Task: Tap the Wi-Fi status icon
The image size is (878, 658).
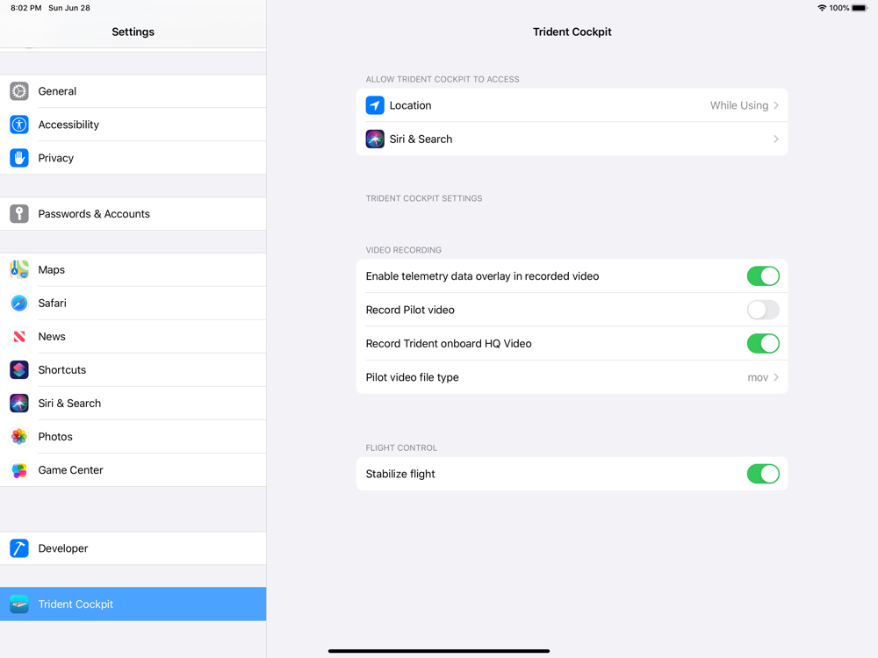Action: [822, 8]
